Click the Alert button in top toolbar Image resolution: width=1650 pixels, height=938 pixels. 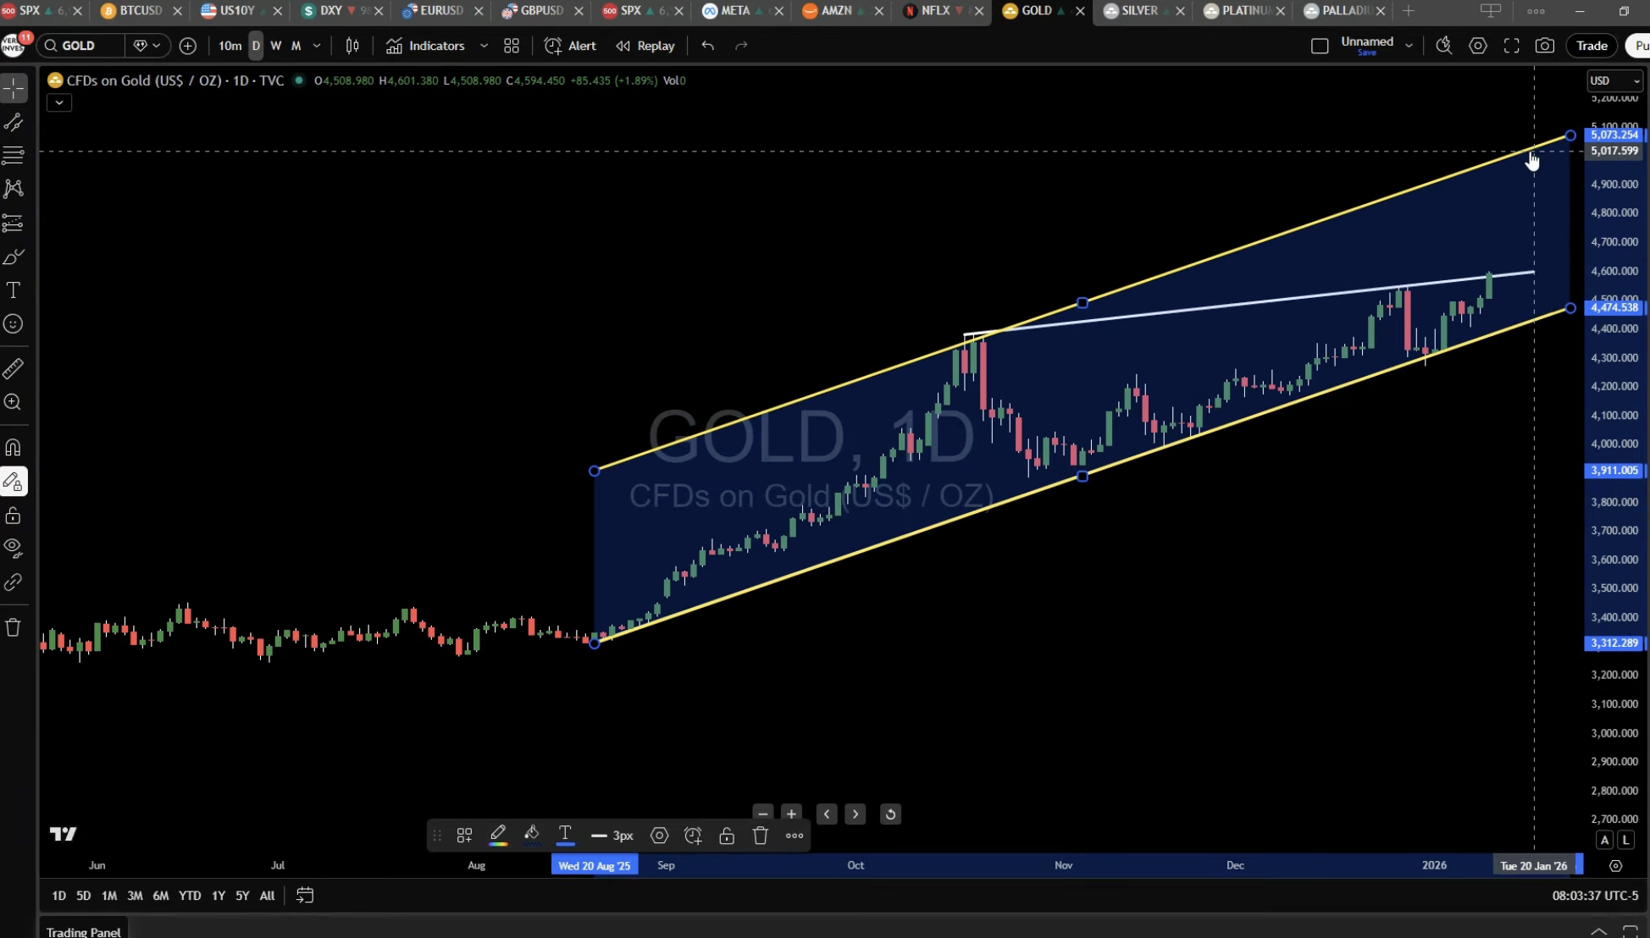point(570,46)
